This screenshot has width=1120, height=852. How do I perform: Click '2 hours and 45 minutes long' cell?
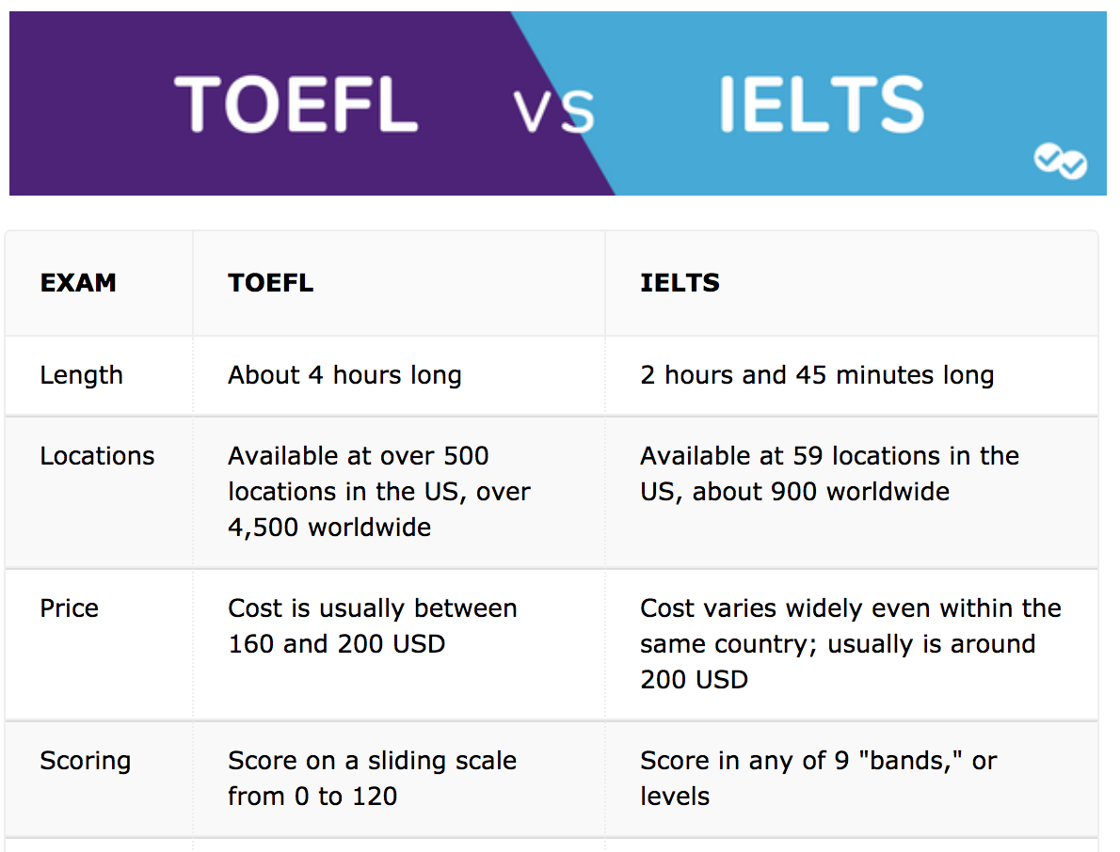817,375
